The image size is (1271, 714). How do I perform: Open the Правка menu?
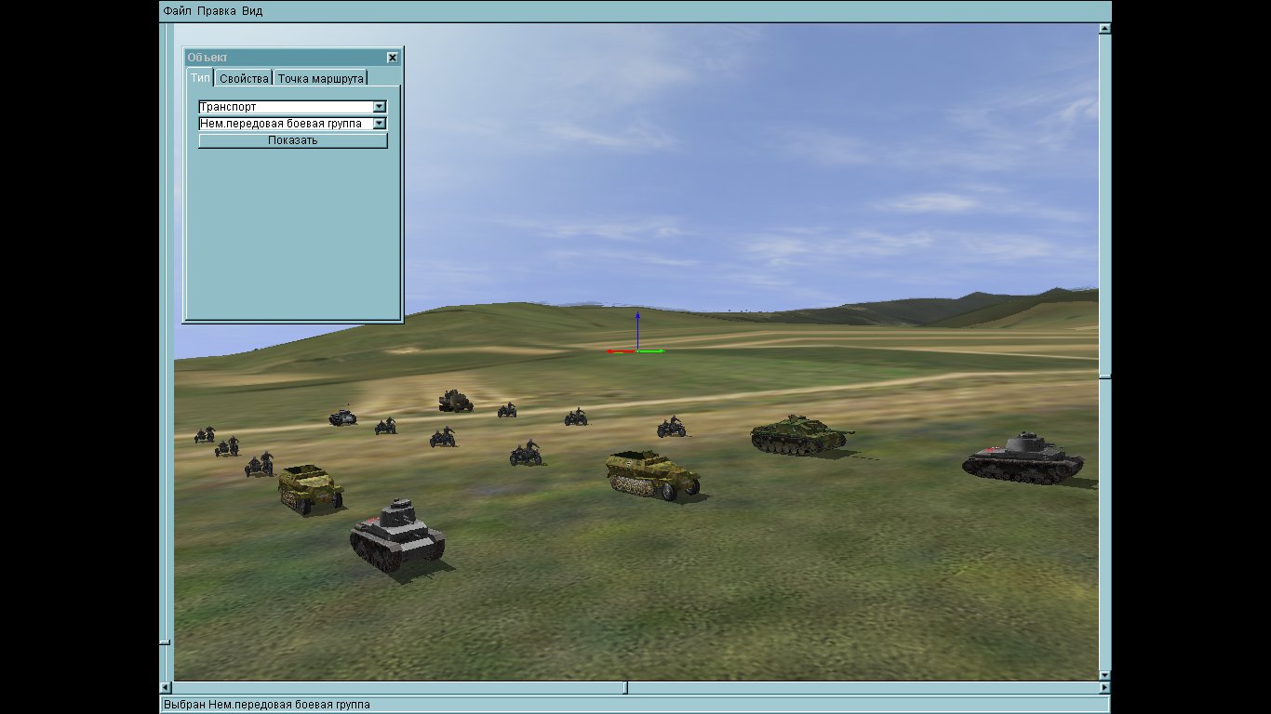(x=217, y=11)
